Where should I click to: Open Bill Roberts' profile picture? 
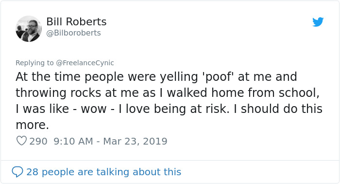[29, 29]
